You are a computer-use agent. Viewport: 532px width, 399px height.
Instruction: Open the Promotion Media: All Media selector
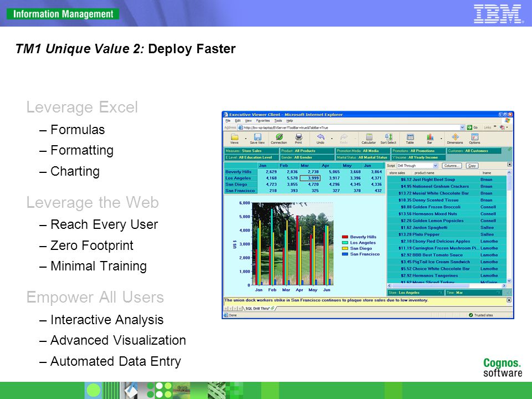[362, 151]
